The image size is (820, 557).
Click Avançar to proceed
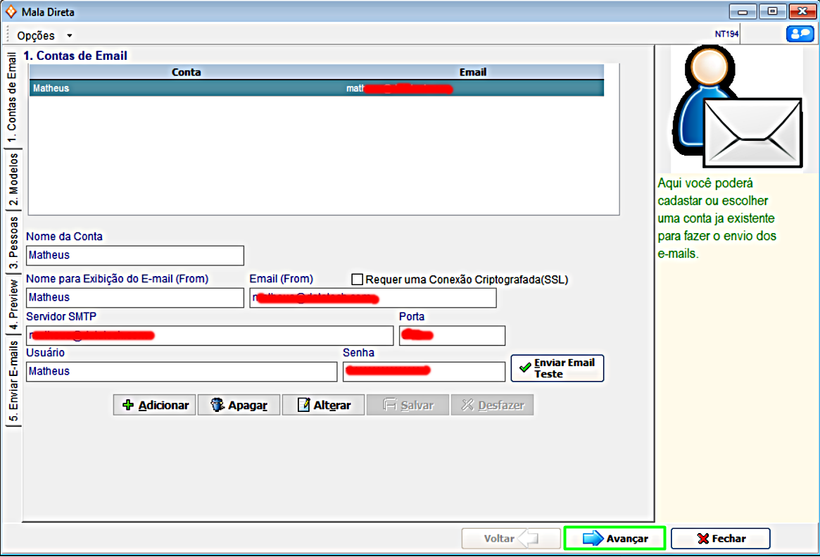point(614,539)
